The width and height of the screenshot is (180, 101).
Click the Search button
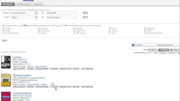point(4,40)
